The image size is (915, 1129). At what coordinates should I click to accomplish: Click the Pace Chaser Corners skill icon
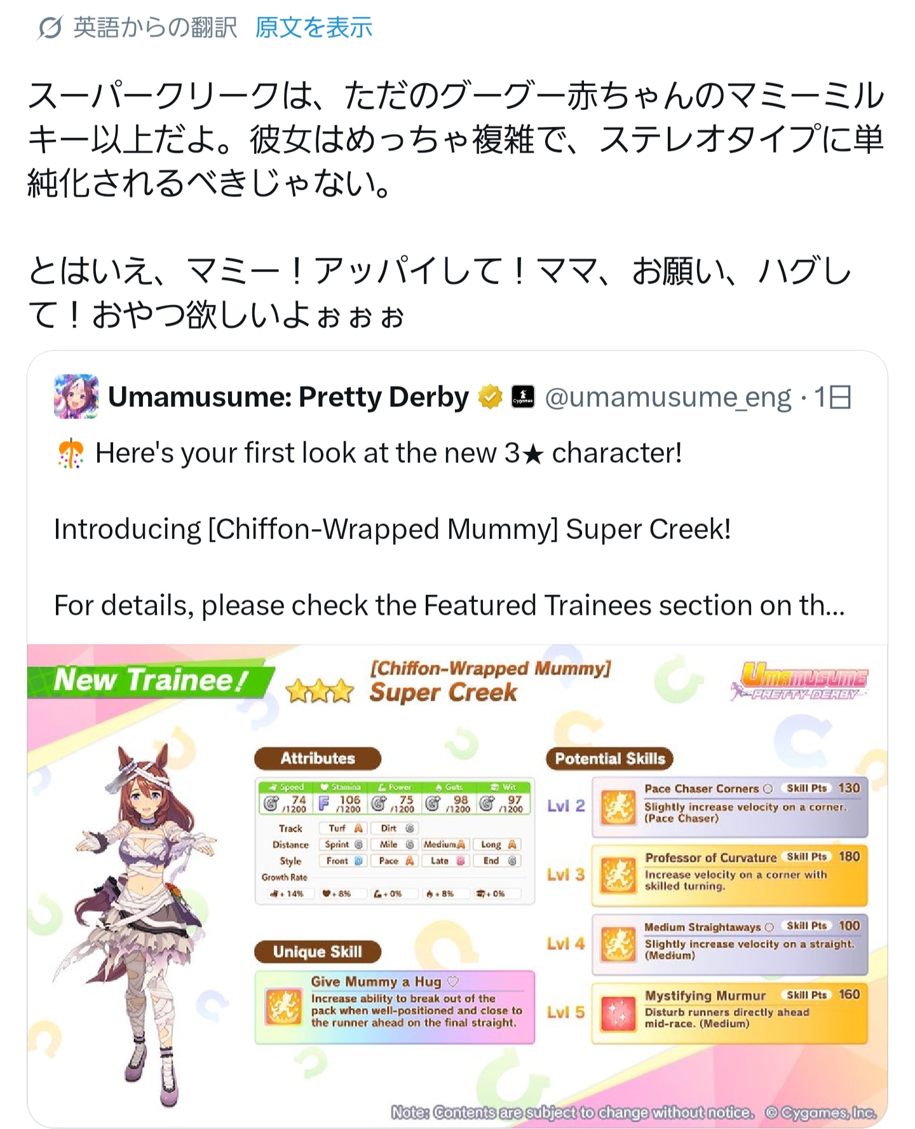click(618, 807)
